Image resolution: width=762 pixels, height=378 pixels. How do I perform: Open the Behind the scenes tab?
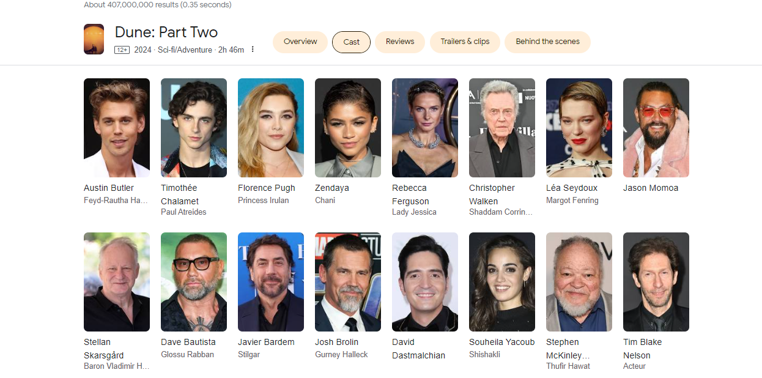[x=547, y=42]
